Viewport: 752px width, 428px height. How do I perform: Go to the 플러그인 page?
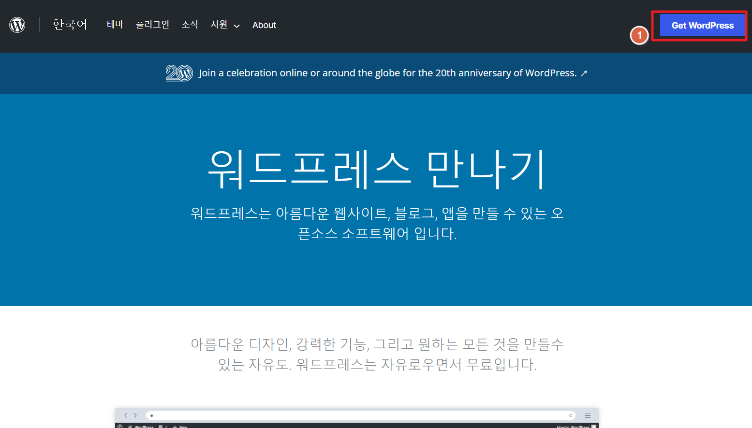[x=152, y=25]
